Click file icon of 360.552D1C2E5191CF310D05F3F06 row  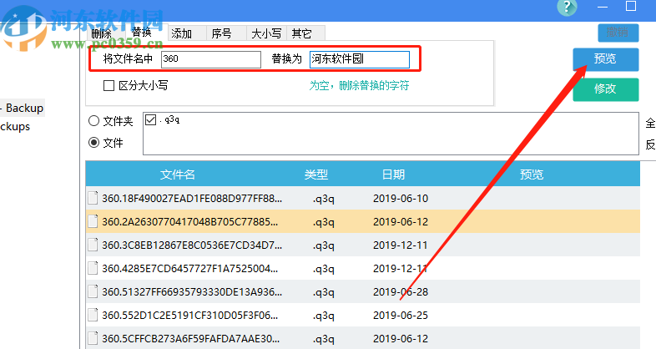[93, 315]
